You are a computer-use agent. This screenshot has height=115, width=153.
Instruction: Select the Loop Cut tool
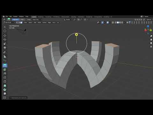coord(5,78)
